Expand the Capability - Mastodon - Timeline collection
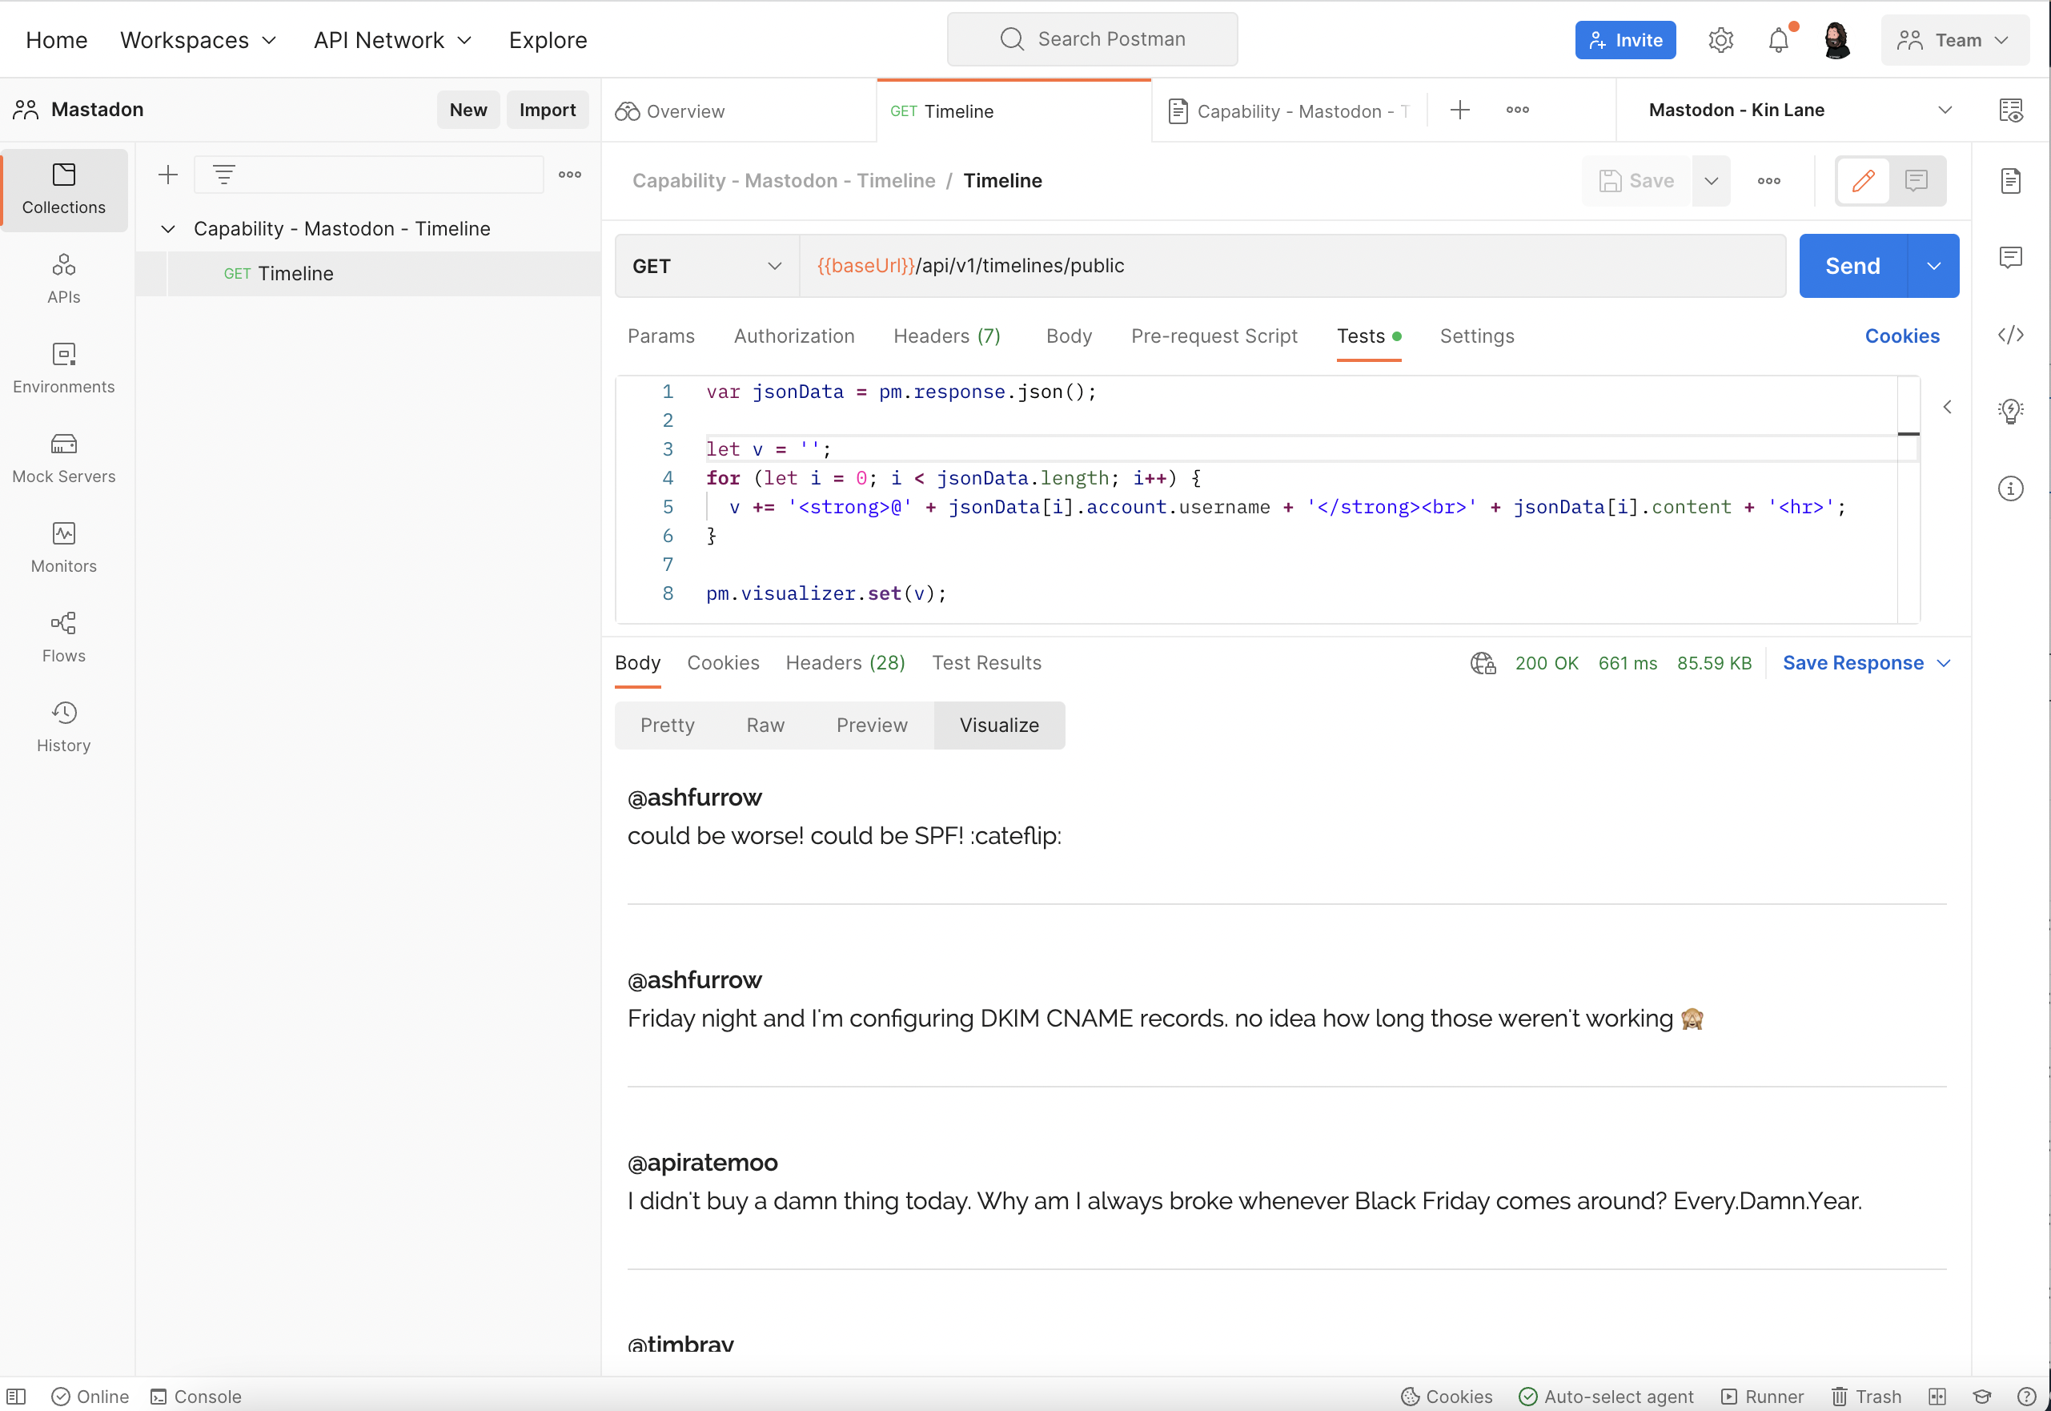Screen dimensions: 2051x1411 pyautogui.click(x=167, y=227)
